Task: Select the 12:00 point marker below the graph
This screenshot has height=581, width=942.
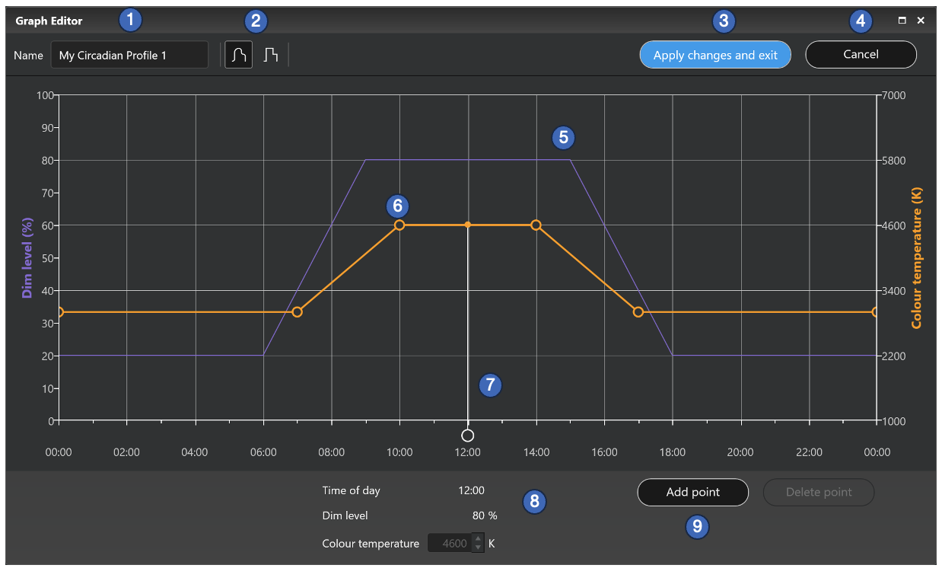Action: tap(467, 436)
